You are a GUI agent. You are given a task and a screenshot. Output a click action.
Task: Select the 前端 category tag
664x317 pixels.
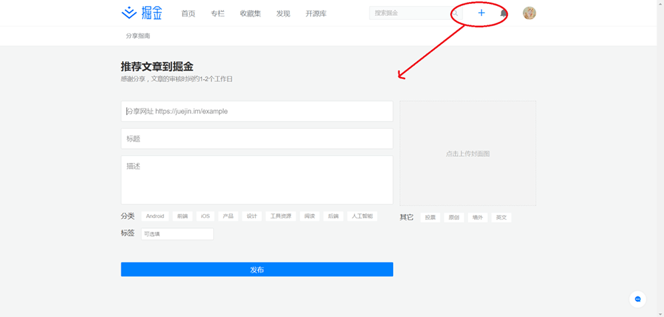[x=183, y=216]
